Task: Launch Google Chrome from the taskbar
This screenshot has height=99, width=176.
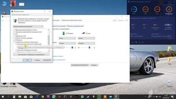Action: 42,97
